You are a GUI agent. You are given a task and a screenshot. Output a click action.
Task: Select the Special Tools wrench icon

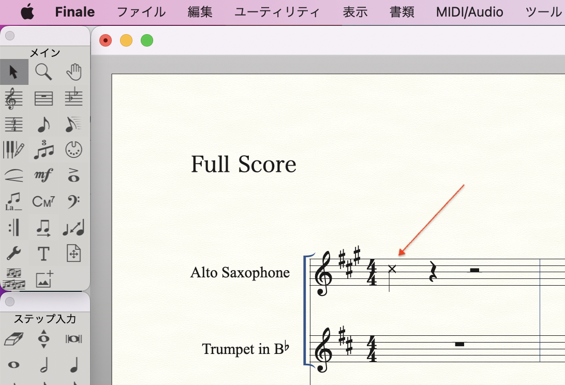click(14, 254)
